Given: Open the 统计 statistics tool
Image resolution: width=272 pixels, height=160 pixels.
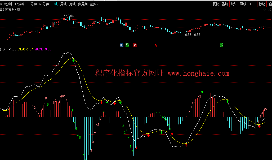Looking at the screenshot, I should tap(234, 4).
